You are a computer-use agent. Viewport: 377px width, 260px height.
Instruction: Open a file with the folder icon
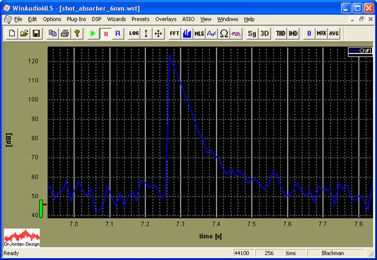coord(24,34)
